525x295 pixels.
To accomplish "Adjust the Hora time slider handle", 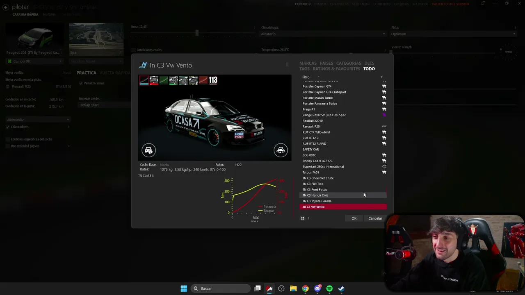I will [x=197, y=34].
